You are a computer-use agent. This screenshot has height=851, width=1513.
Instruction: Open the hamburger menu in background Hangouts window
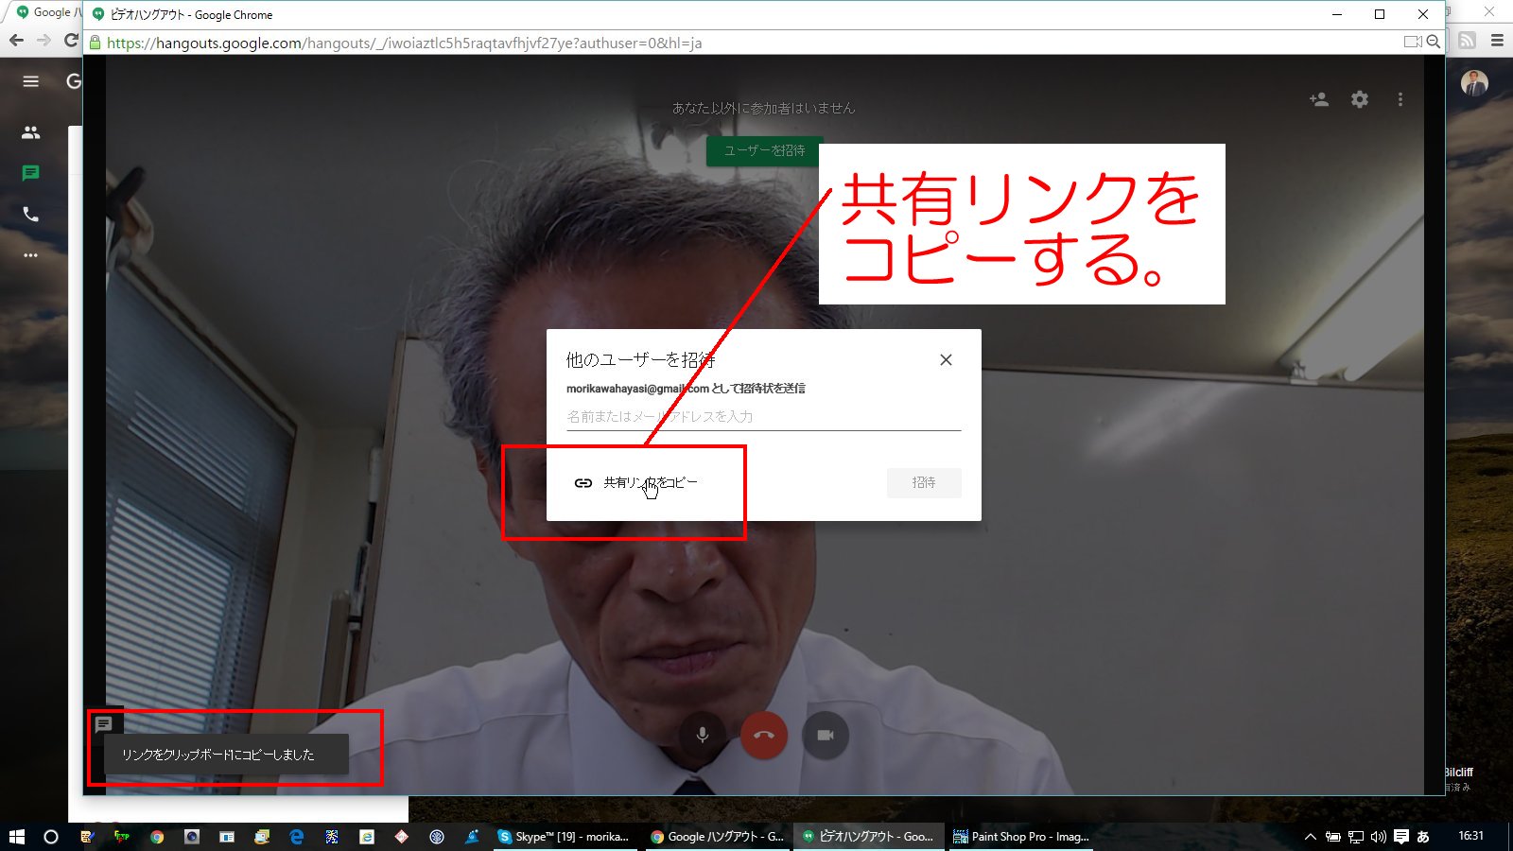pos(31,81)
